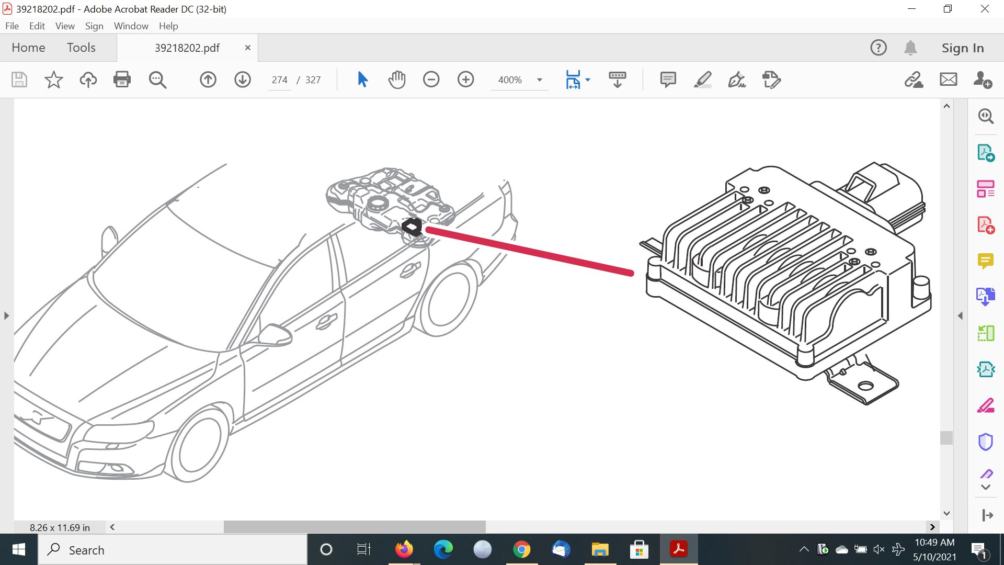Click the zoom out minus button
This screenshot has width=1004, height=565.
[x=431, y=80]
